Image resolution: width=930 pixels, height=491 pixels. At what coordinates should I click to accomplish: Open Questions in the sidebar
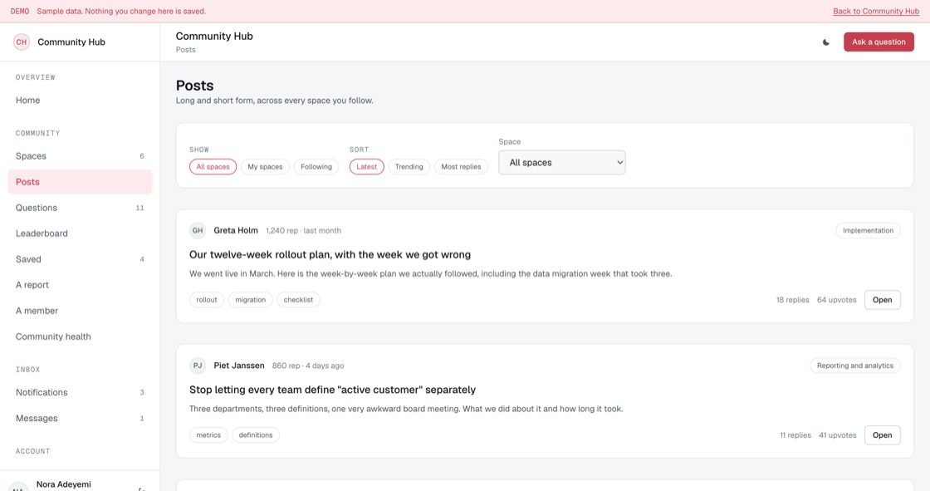(80, 208)
